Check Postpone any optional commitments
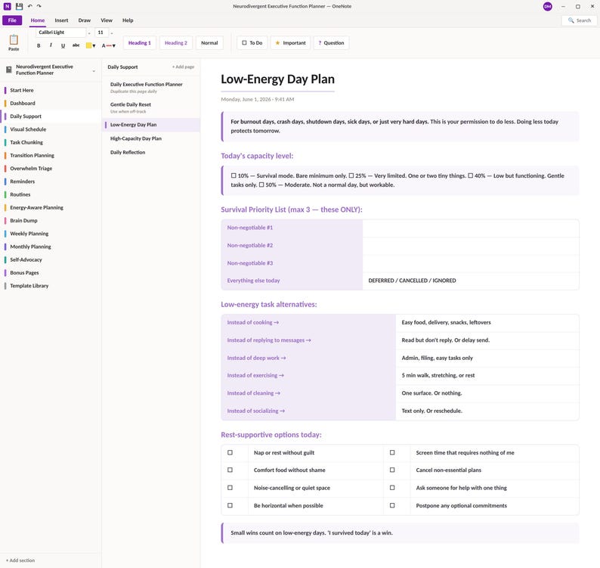 pyautogui.click(x=392, y=505)
